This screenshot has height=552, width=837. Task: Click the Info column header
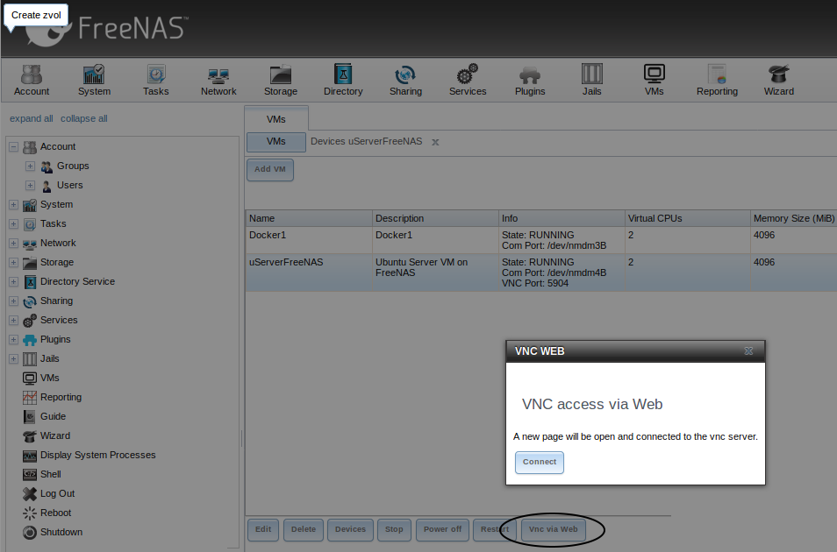click(x=562, y=218)
